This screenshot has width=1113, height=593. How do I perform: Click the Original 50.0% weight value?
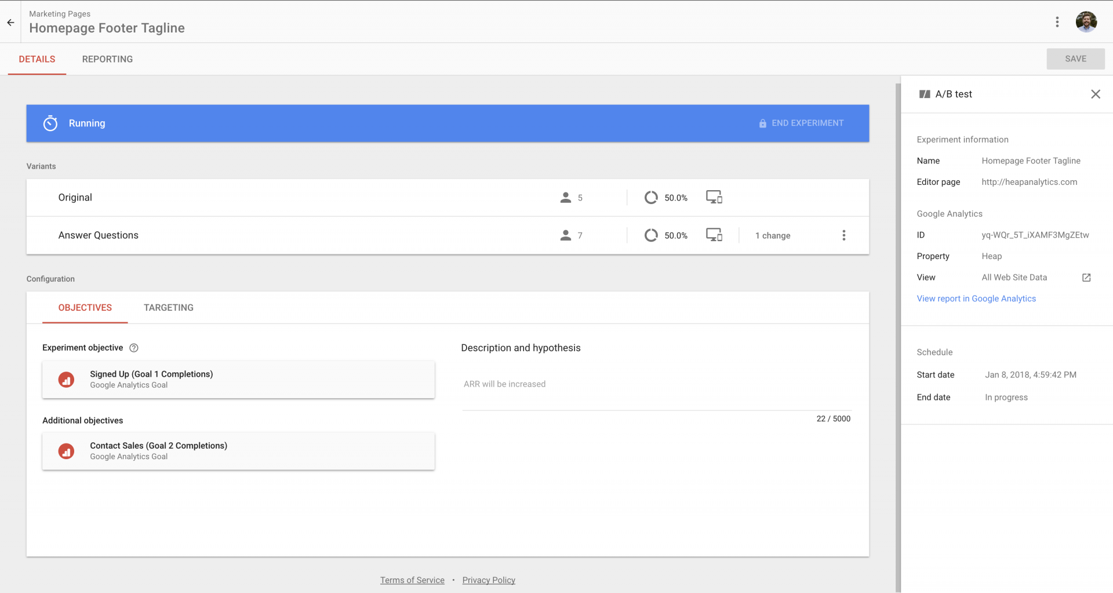(x=676, y=198)
